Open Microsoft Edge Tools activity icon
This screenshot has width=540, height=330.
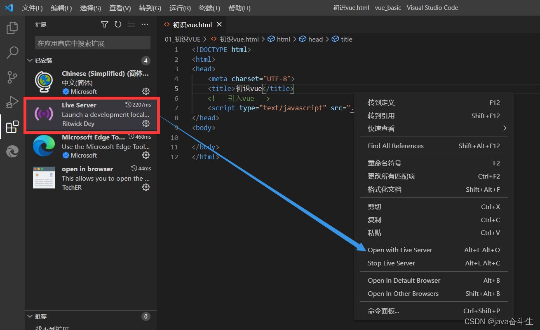point(12,151)
